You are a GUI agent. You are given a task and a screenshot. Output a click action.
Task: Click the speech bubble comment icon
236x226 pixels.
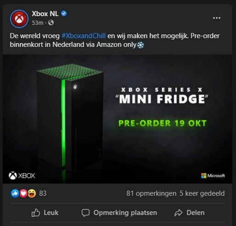coord(85,213)
